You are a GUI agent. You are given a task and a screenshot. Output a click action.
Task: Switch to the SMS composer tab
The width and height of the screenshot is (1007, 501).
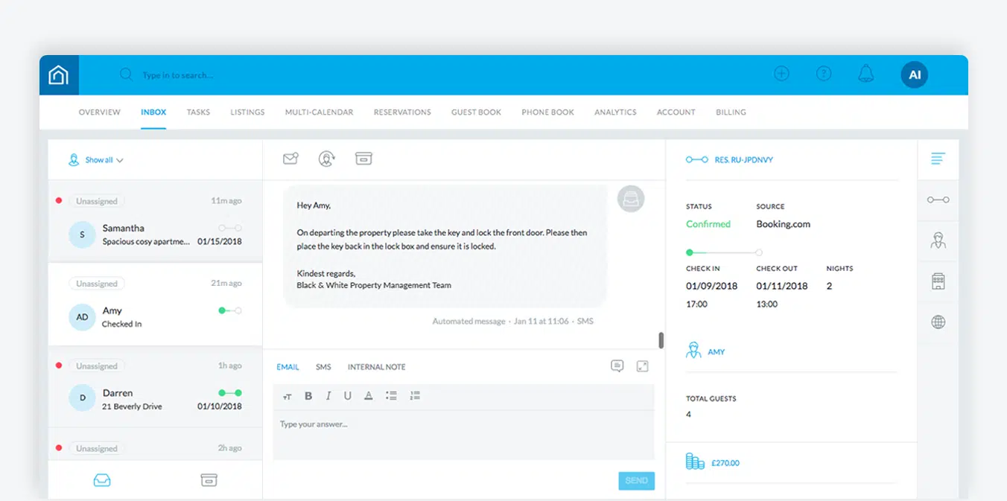click(323, 366)
